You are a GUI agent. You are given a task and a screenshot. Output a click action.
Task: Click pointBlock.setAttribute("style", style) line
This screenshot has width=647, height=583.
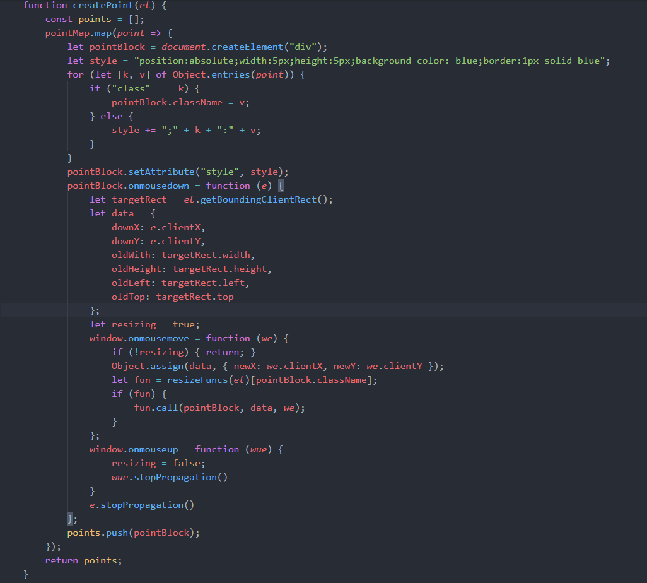tap(178, 172)
